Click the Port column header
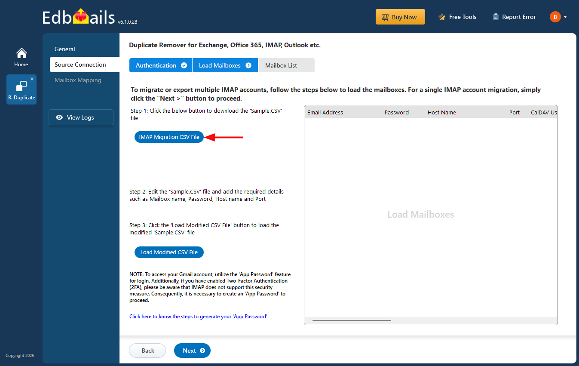This screenshot has width=579, height=366. (515, 113)
